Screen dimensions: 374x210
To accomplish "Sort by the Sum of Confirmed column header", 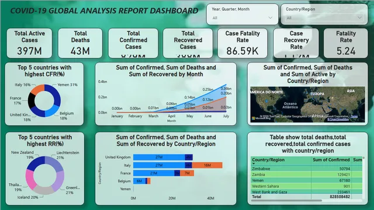I will 331,160.
